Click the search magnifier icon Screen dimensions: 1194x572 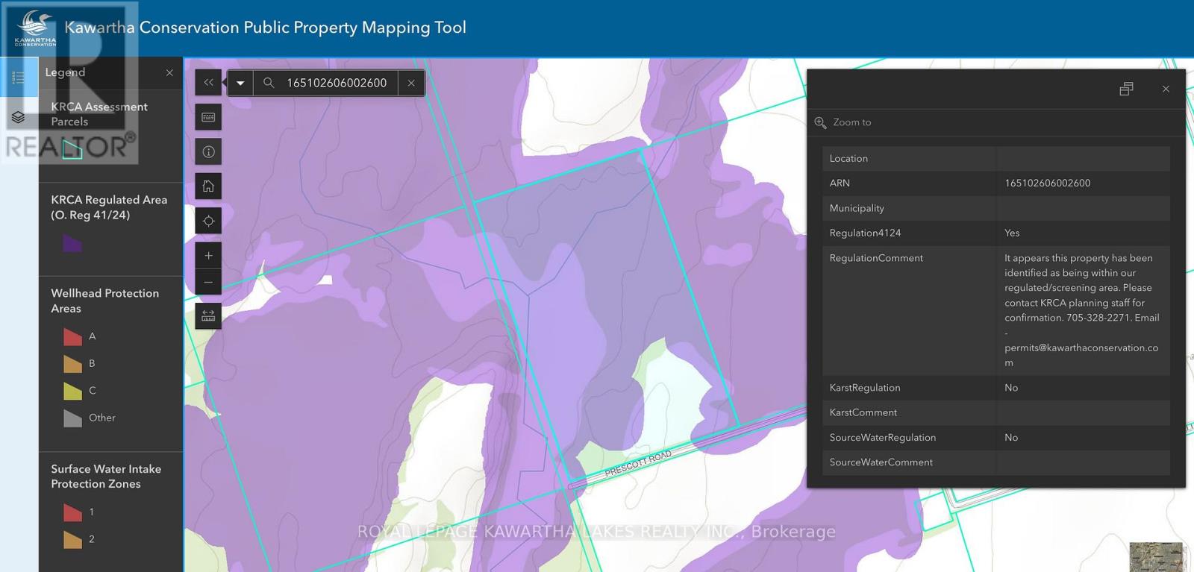[269, 83]
